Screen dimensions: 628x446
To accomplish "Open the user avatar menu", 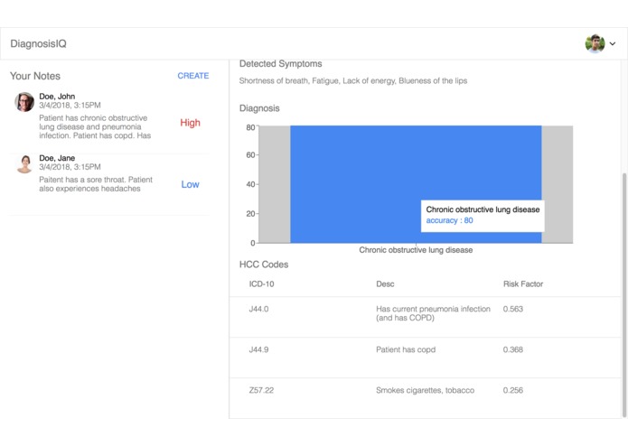I will (595, 43).
